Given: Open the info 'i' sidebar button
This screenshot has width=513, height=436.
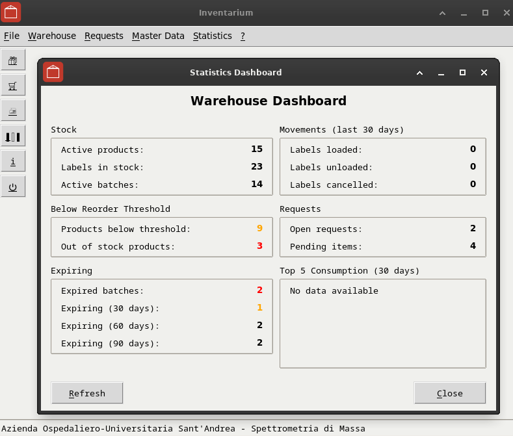Looking at the screenshot, I should 13,162.
